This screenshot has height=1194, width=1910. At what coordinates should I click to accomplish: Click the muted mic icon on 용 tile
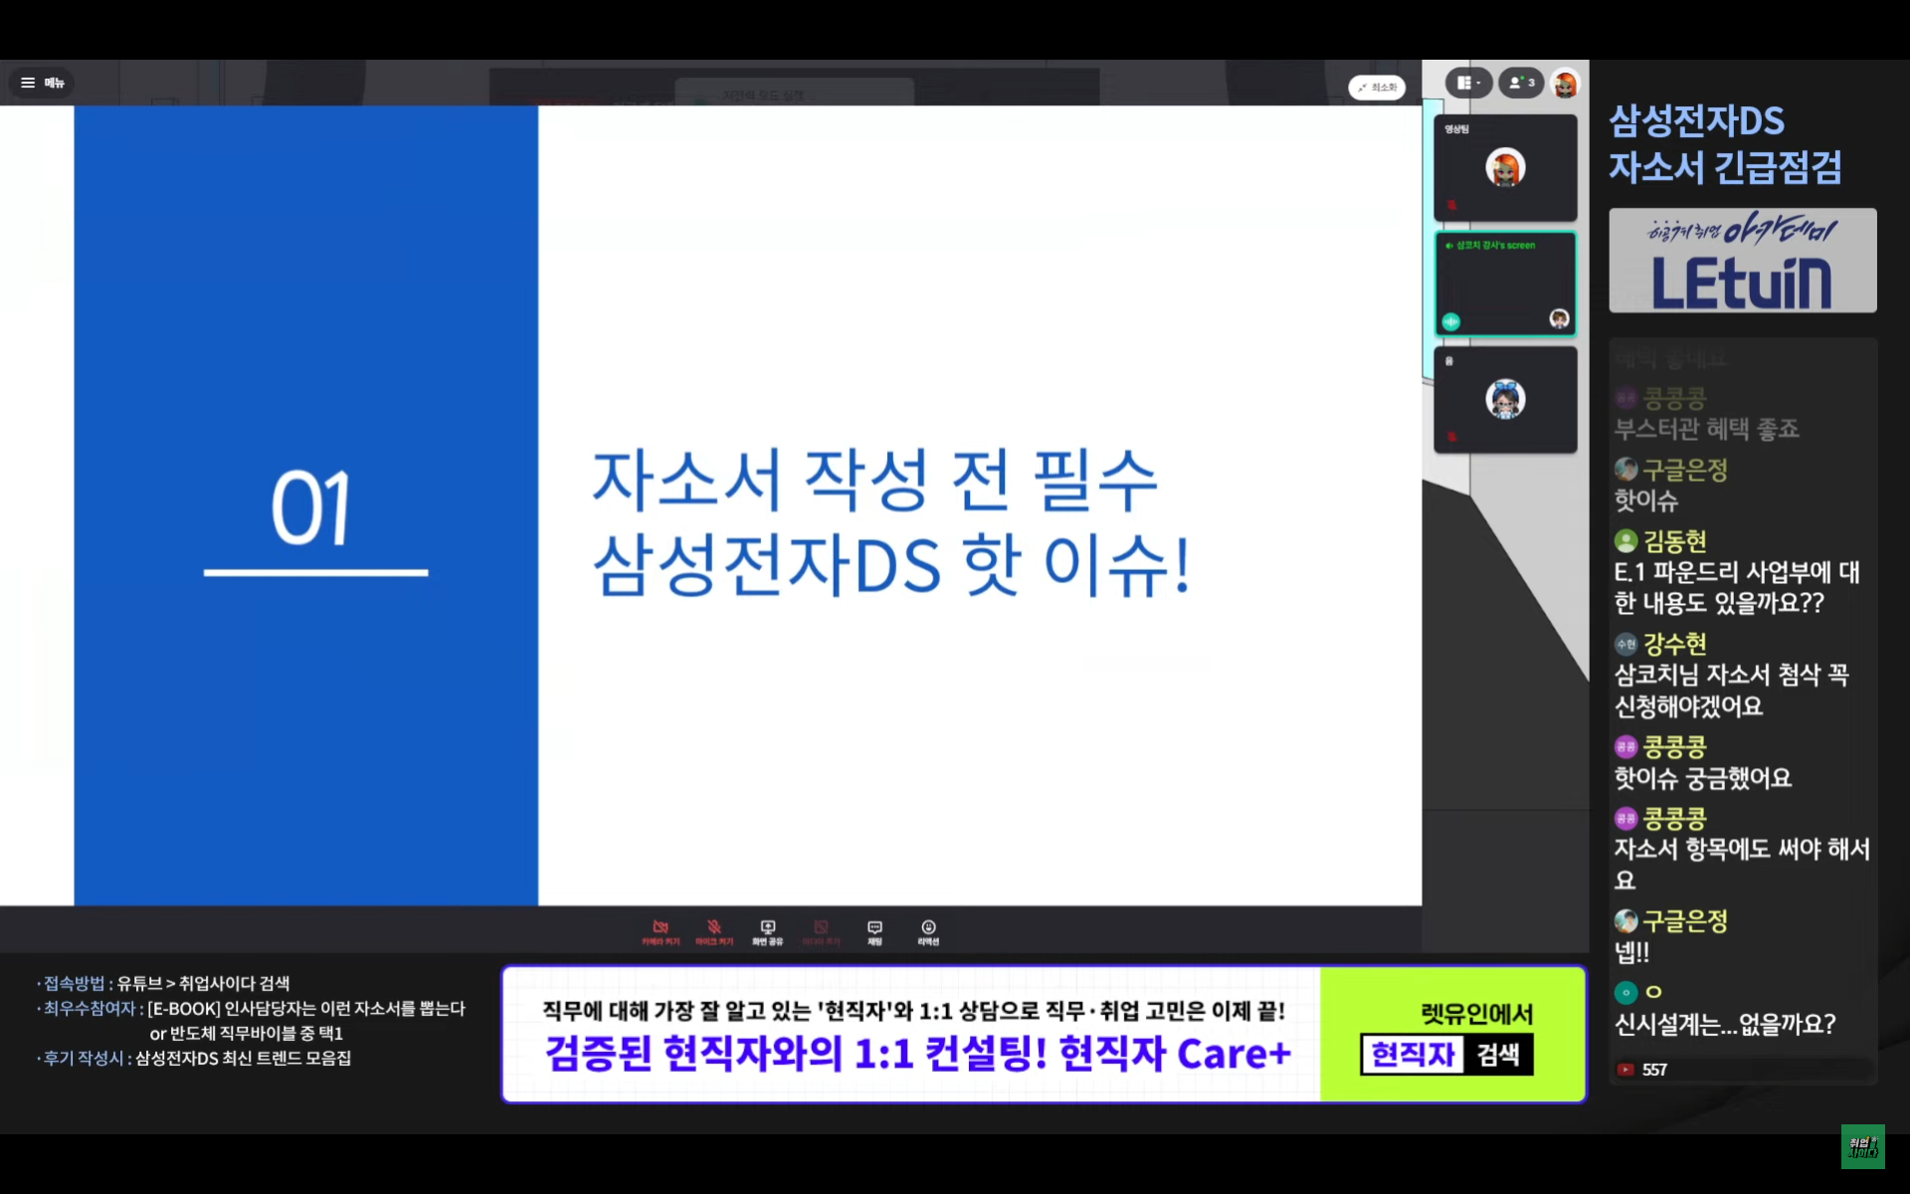click(x=1451, y=437)
